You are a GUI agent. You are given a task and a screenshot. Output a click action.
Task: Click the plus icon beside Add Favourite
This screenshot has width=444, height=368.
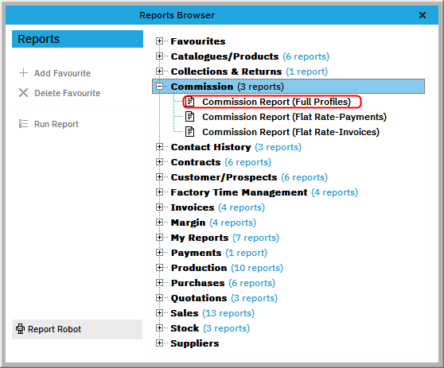click(x=24, y=73)
